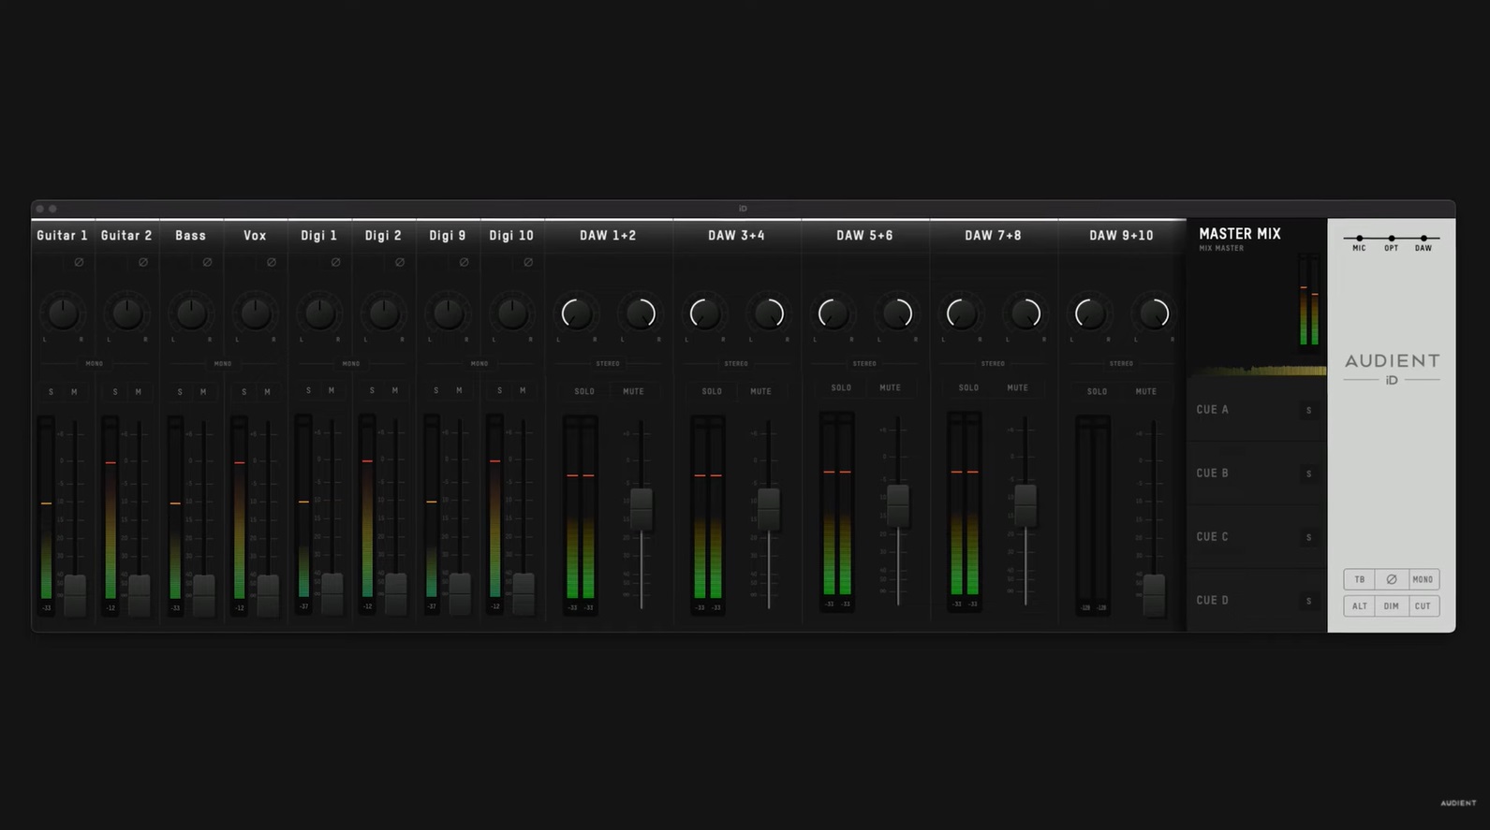The image size is (1490, 830).
Task: Enable the TB talkback button
Action: click(1360, 579)
